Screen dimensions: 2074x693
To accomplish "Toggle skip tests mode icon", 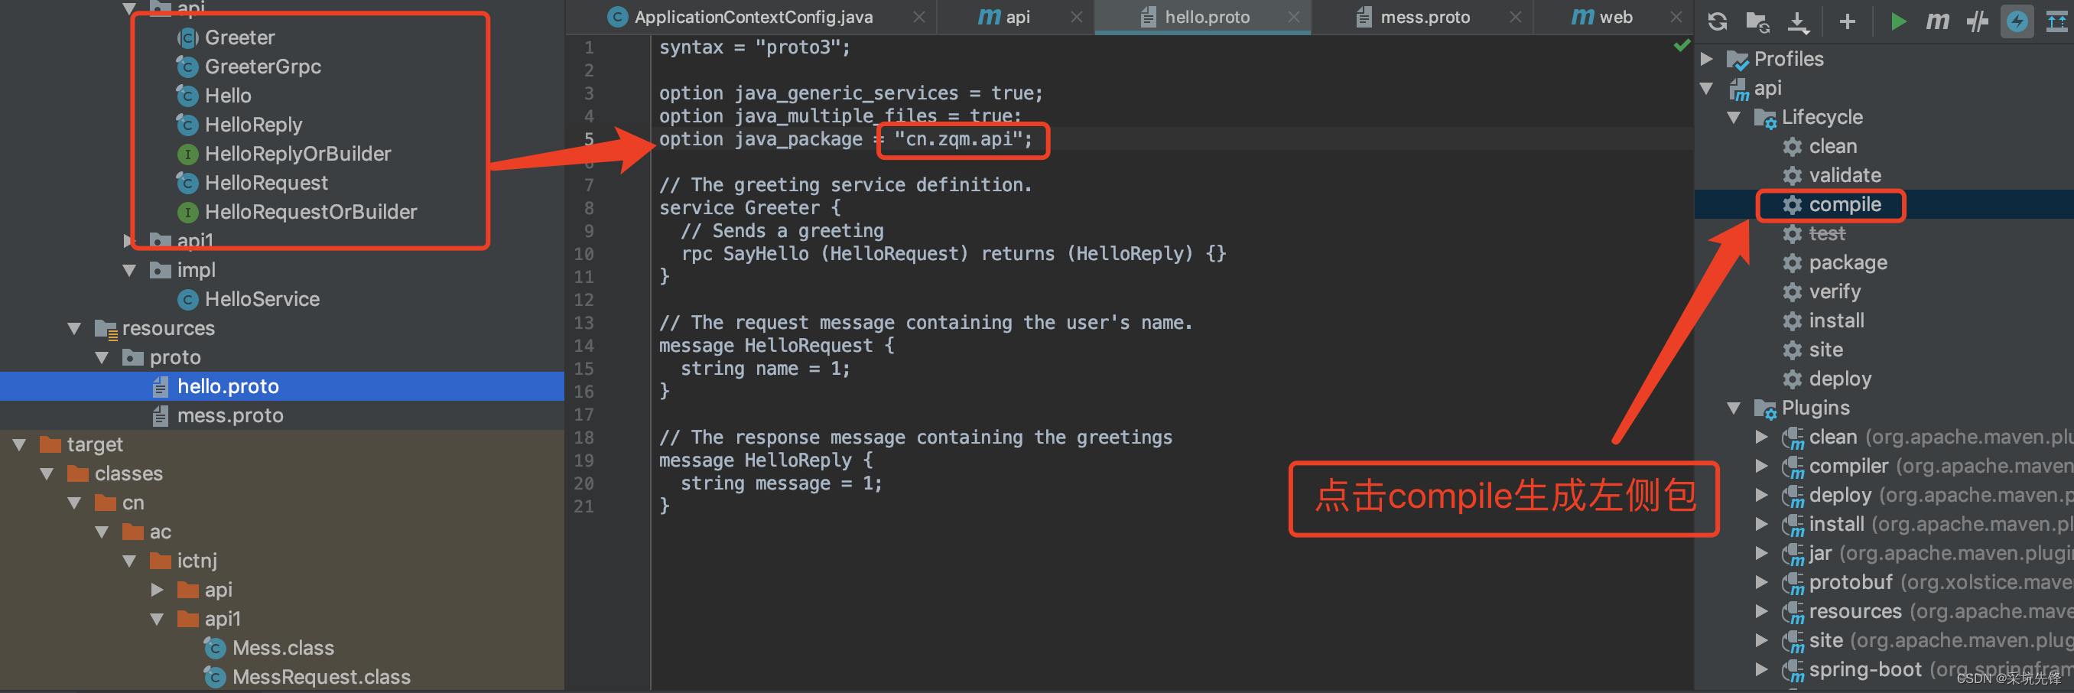I will pos(1978,21).
